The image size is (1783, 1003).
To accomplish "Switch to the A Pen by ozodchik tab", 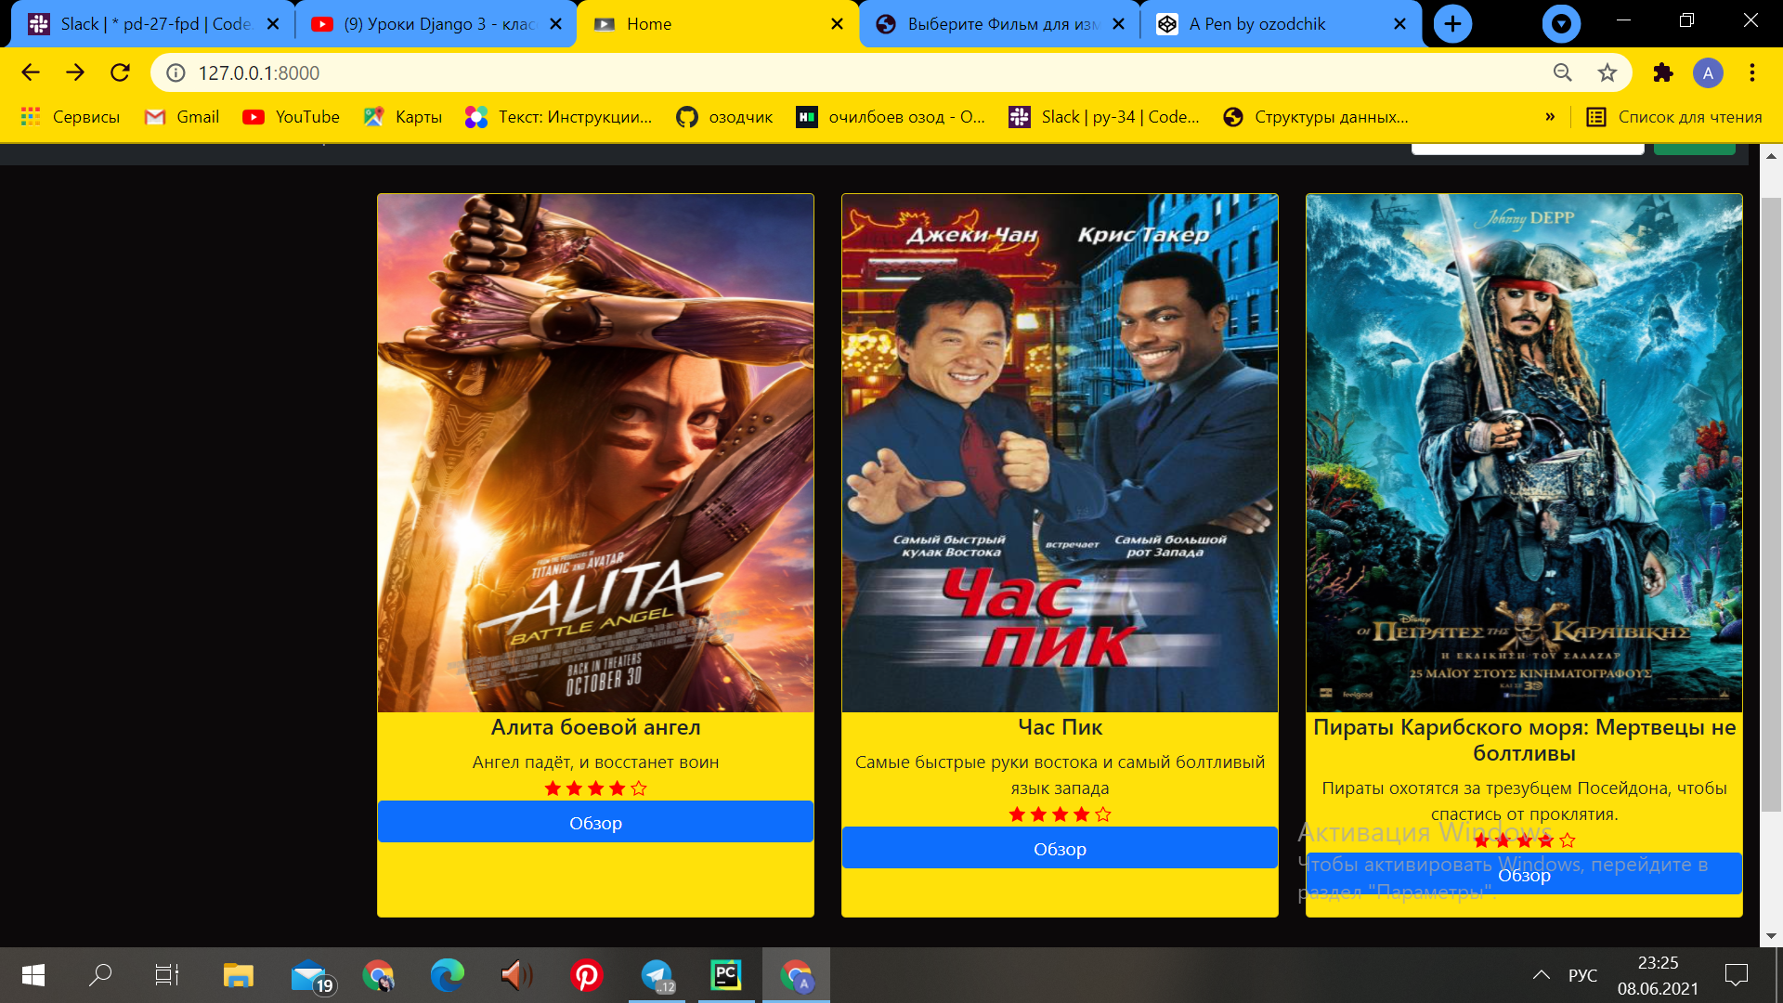I will click(x=1282, y=24).
